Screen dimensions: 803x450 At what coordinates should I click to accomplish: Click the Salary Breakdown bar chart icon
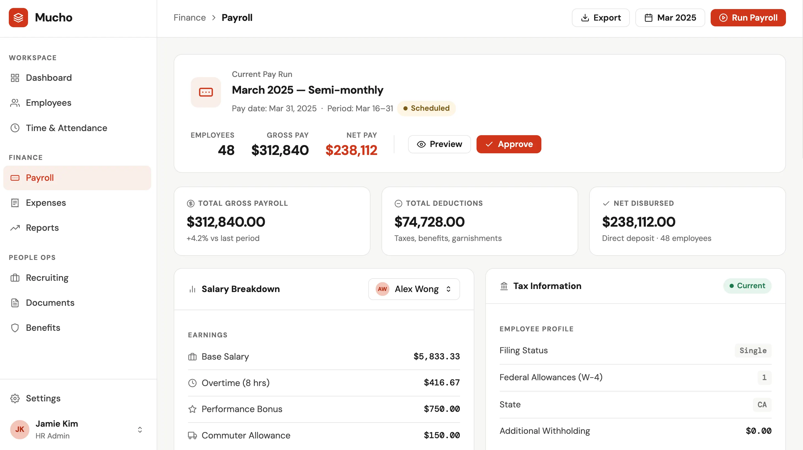(x=192, y=289)
